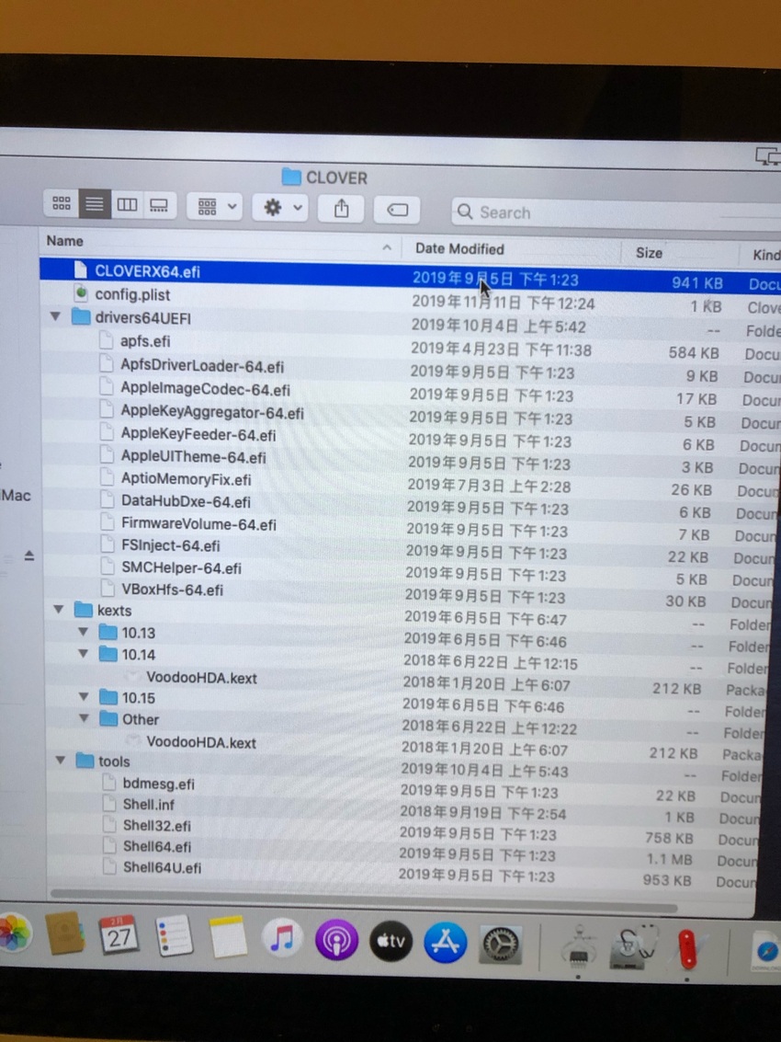The height and width of the screenshot is (1042, 781).
Task: Switch Finder to column view
Action: coord(127,205)
